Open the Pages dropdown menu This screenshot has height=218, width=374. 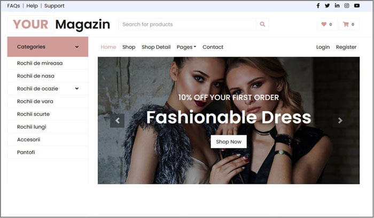pyautogui.click(x=186, y=47)
